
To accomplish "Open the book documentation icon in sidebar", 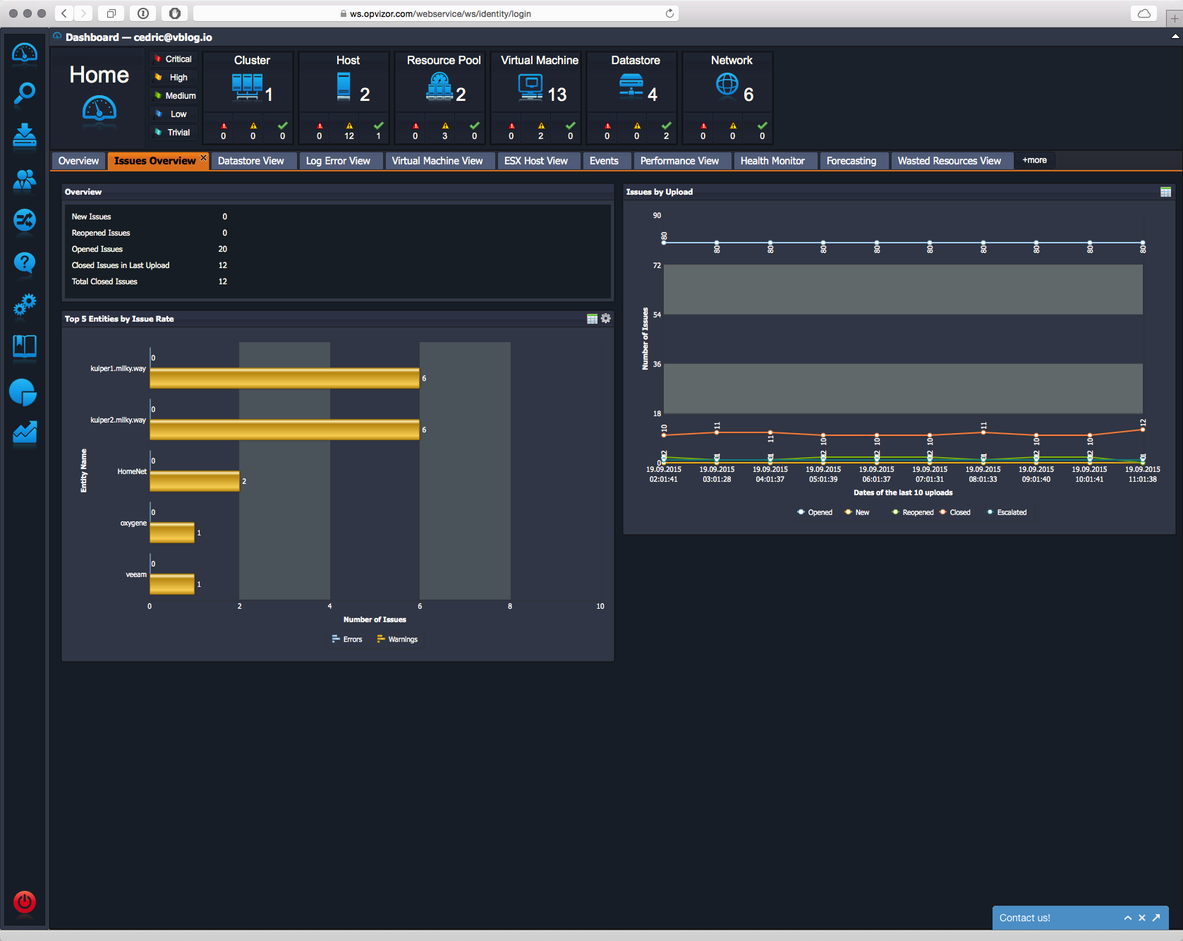I will [25, 346].
